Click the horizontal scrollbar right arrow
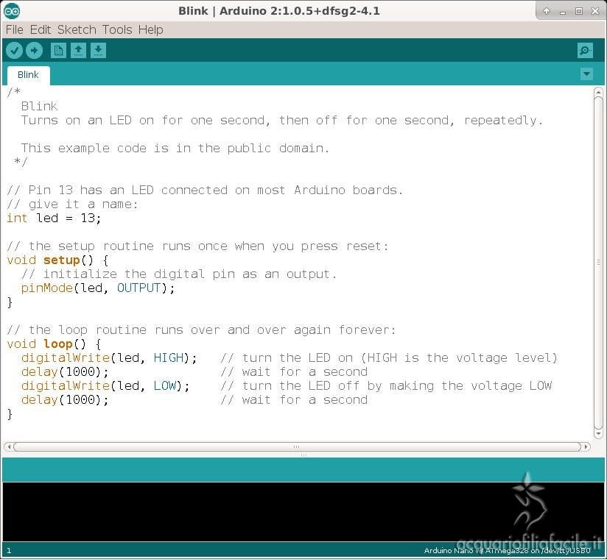 pos(586,446)
